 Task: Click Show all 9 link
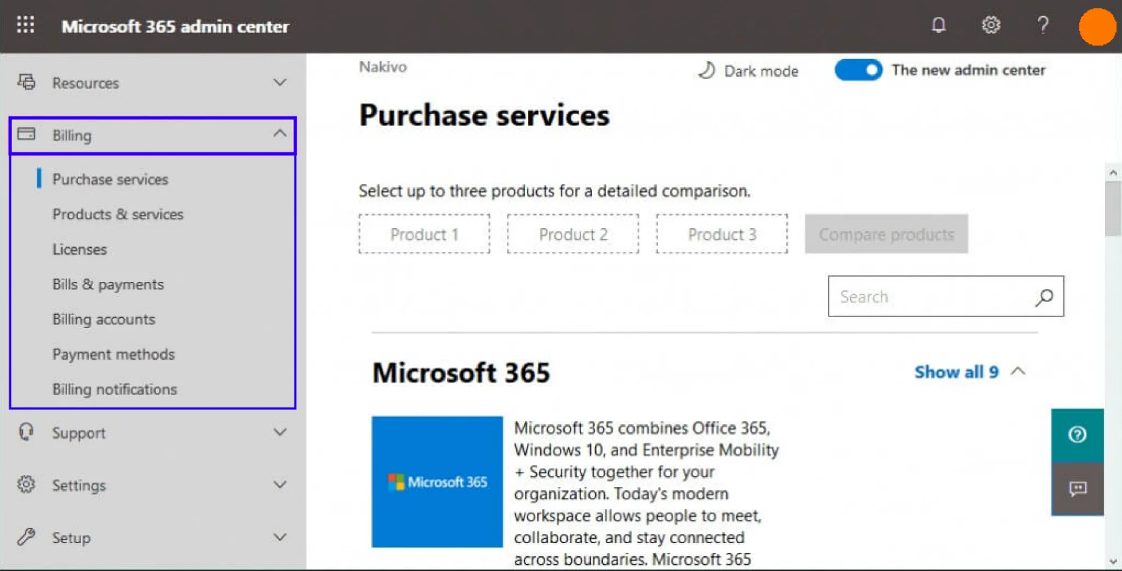(x=956, y=372)
